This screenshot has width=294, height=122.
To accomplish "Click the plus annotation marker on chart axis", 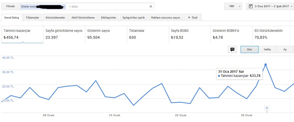I will pos(267,108).
